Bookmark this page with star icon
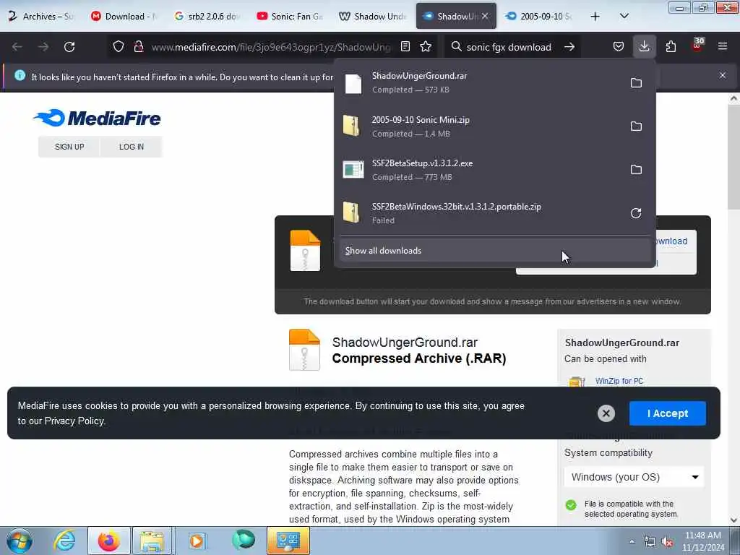This screenshot has height=555, width=740. click(426, 46)
